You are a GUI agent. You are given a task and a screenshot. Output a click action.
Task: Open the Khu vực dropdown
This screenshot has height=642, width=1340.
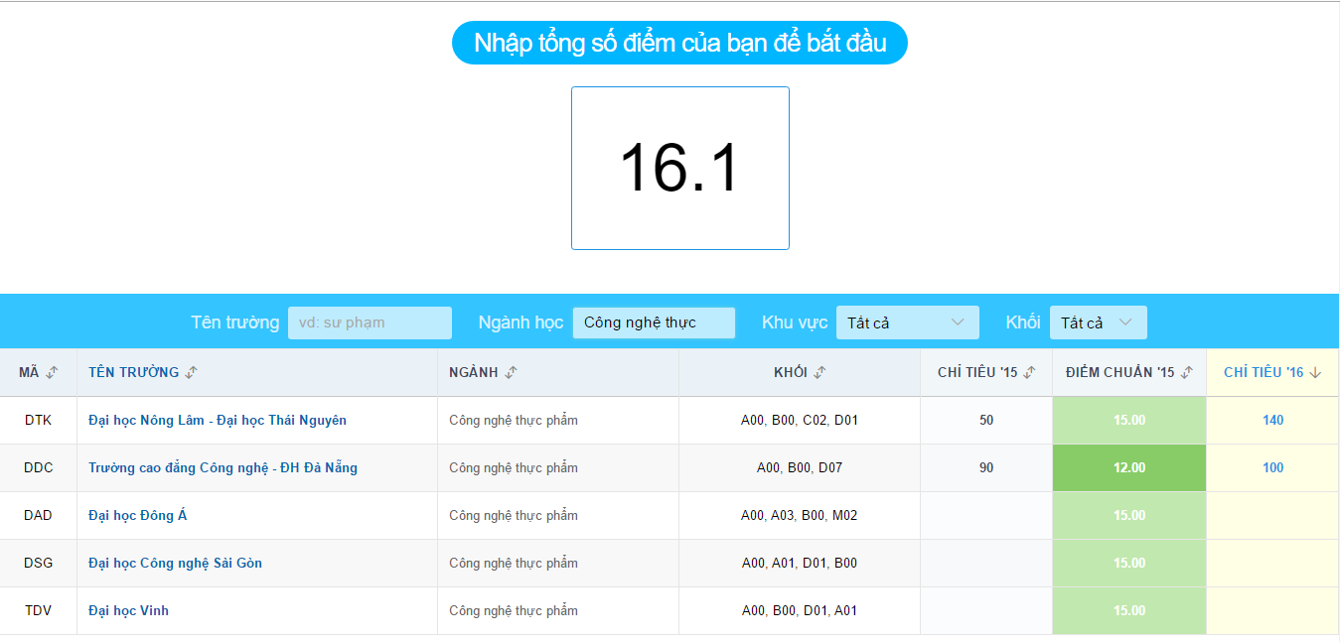pos(907,322)
